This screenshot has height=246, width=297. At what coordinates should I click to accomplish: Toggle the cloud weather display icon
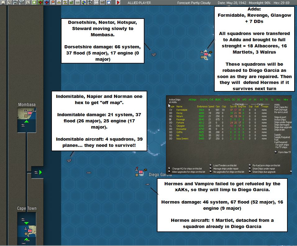109,2
